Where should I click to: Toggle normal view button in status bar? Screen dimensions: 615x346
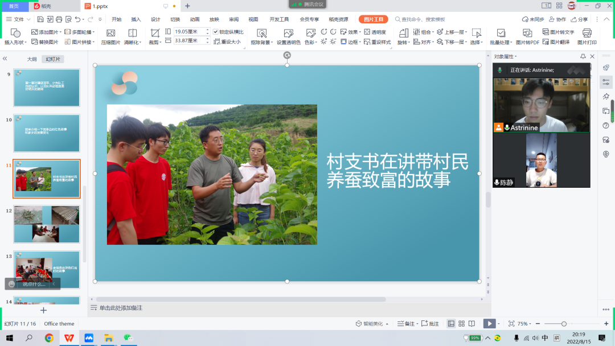tap(451, 323)
